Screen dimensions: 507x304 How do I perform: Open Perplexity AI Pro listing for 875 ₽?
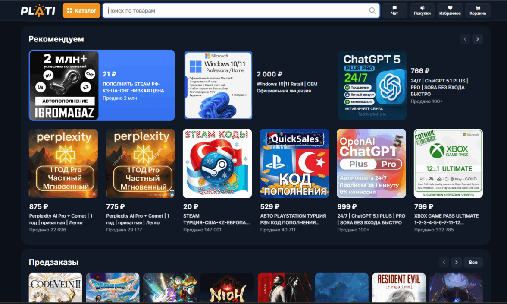tap(63, 163)
